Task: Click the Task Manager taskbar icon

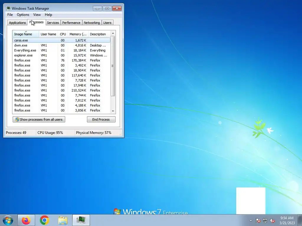Action: (x=81, y=220)
